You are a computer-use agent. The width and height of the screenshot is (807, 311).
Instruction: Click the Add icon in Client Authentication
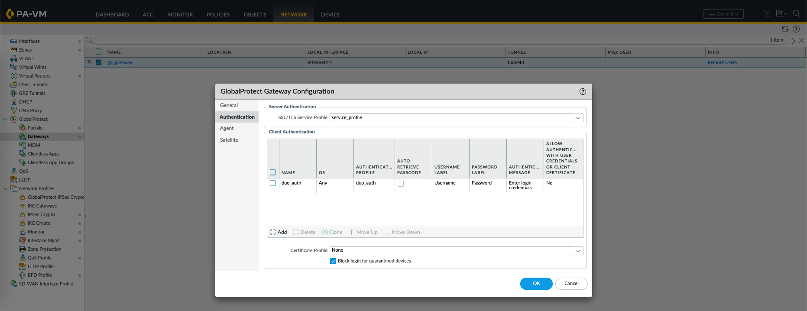click(273, 232)
